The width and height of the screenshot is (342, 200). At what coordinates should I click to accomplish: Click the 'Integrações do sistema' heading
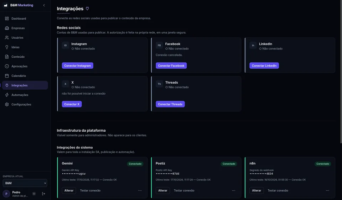click(x=75, y=147)
